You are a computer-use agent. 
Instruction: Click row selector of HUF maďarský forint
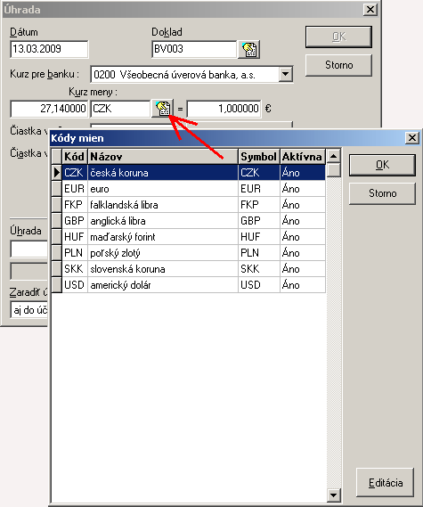click(57, 237)
